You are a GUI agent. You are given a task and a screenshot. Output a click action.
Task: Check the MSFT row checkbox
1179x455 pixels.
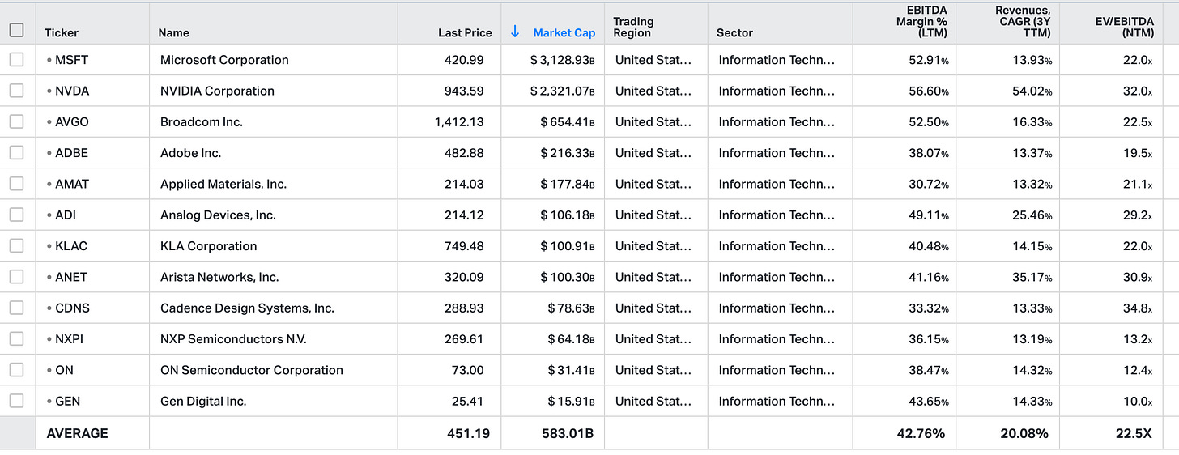(16, 60)
